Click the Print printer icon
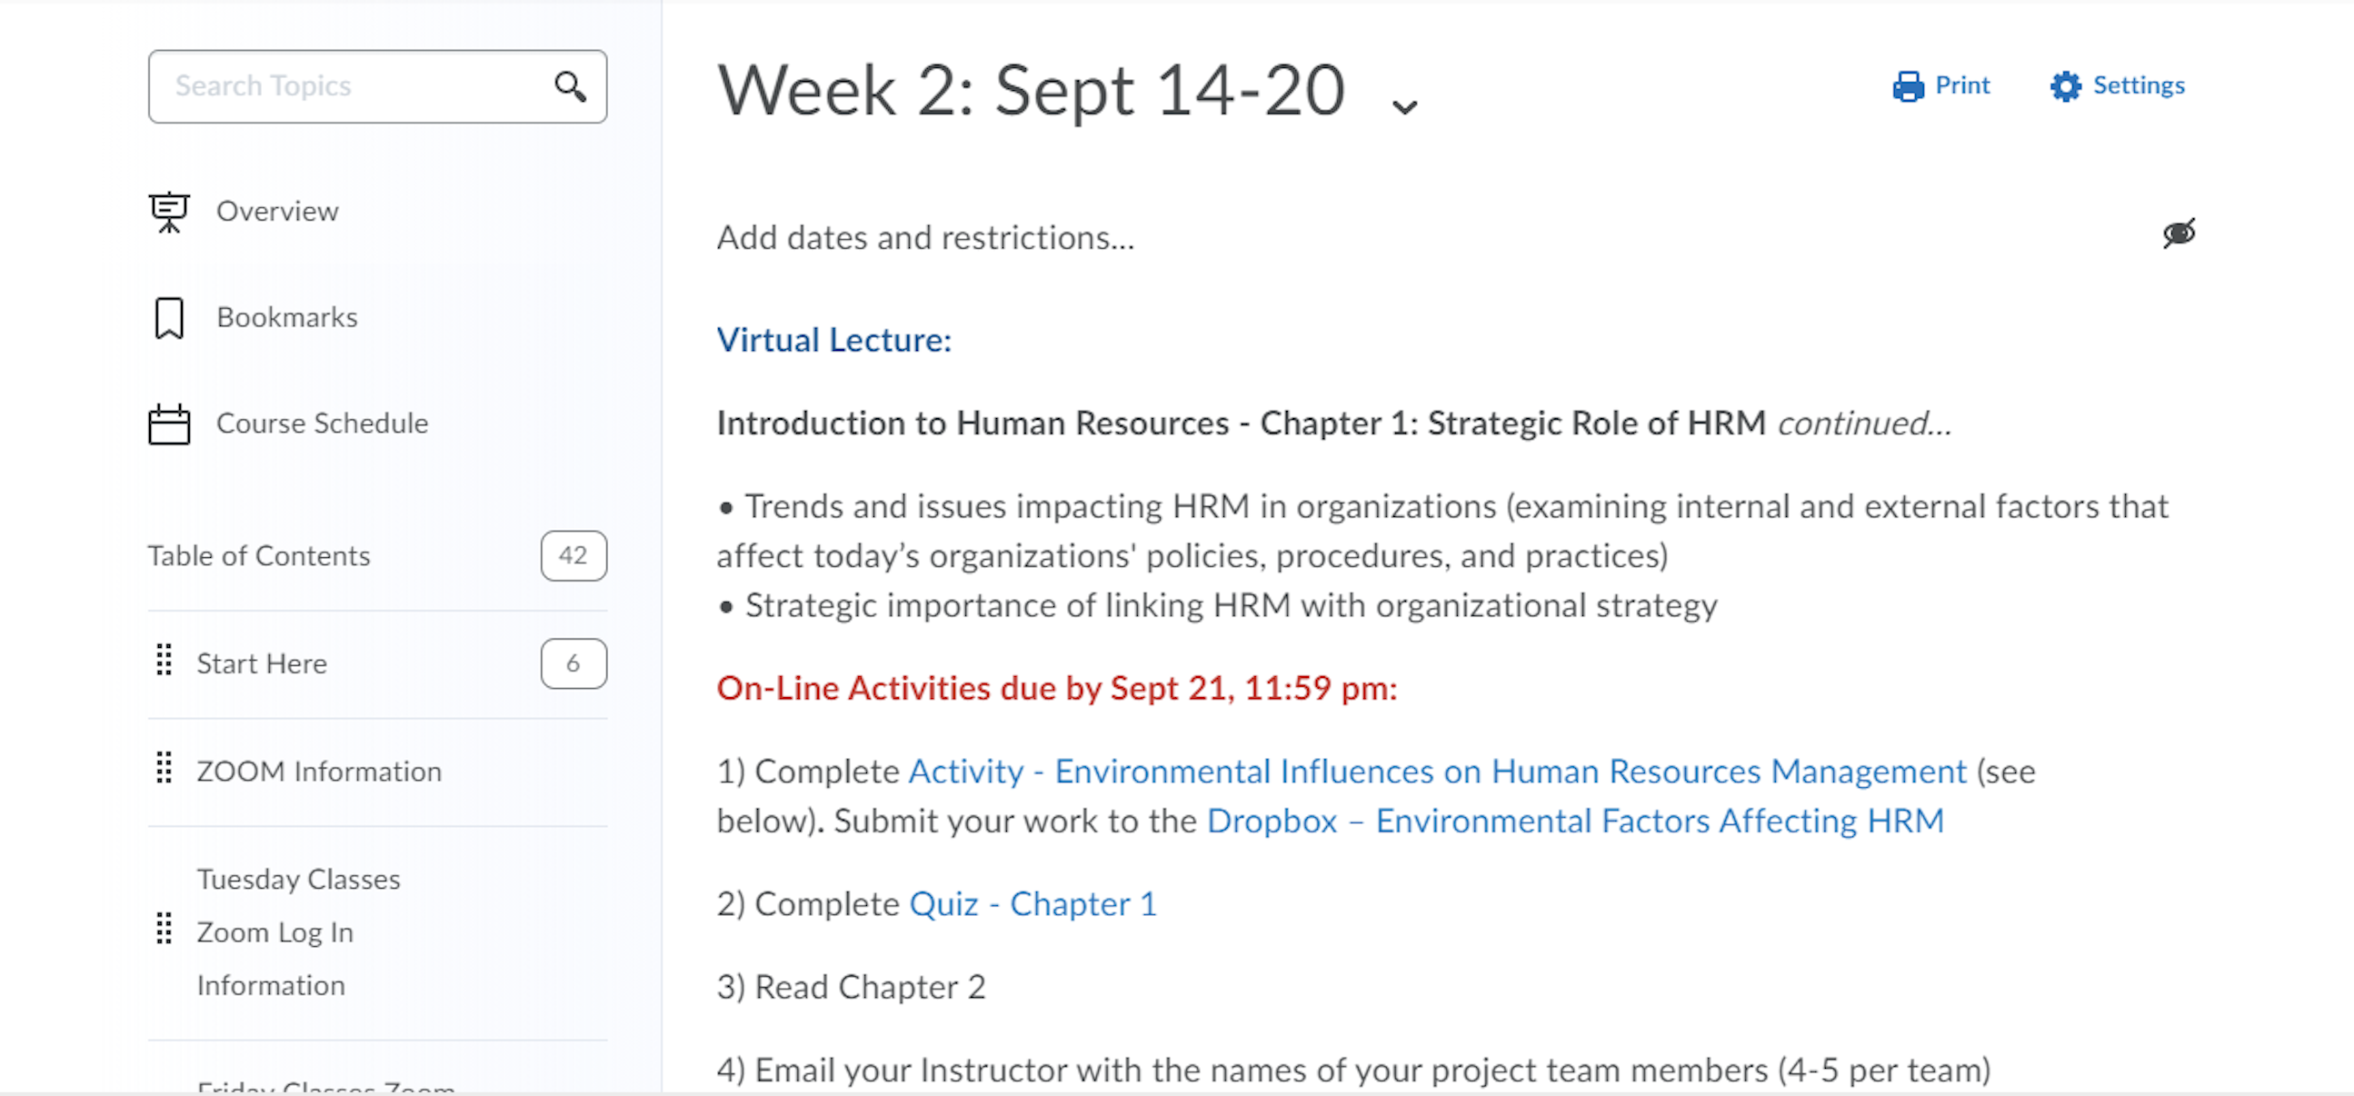This screenshot has width=2354, height=1096. tap(1907, 86)
